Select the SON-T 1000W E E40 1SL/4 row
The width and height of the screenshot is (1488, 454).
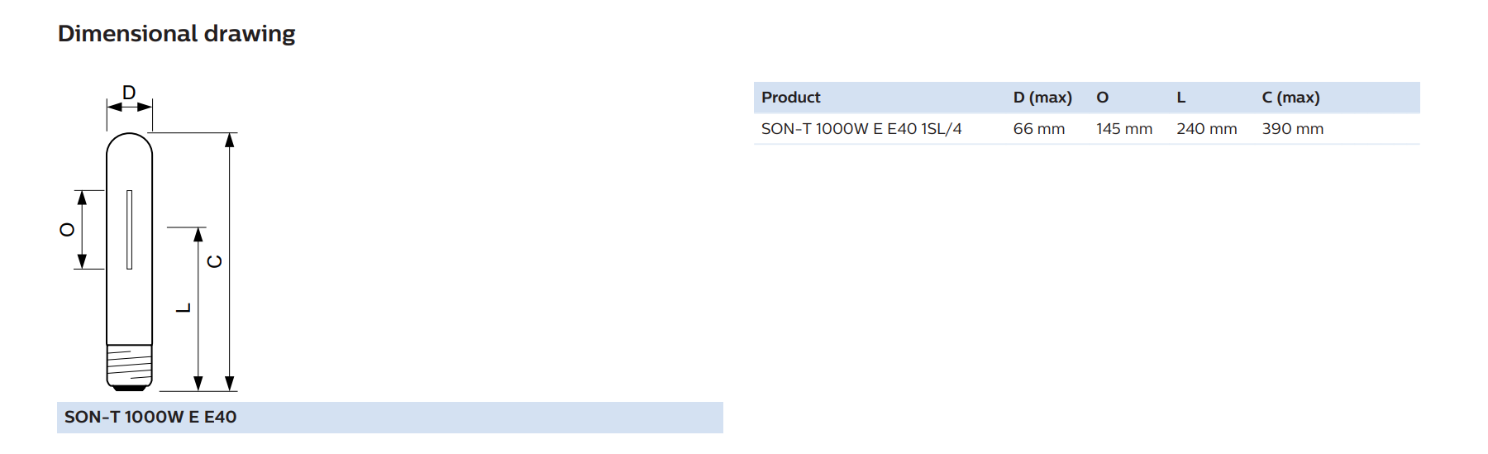pyautogui.click(x=1086, y=129)
